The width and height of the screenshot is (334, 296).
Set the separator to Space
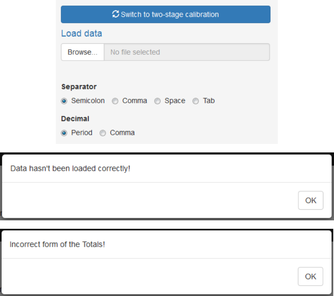click(x=157, y=101)
